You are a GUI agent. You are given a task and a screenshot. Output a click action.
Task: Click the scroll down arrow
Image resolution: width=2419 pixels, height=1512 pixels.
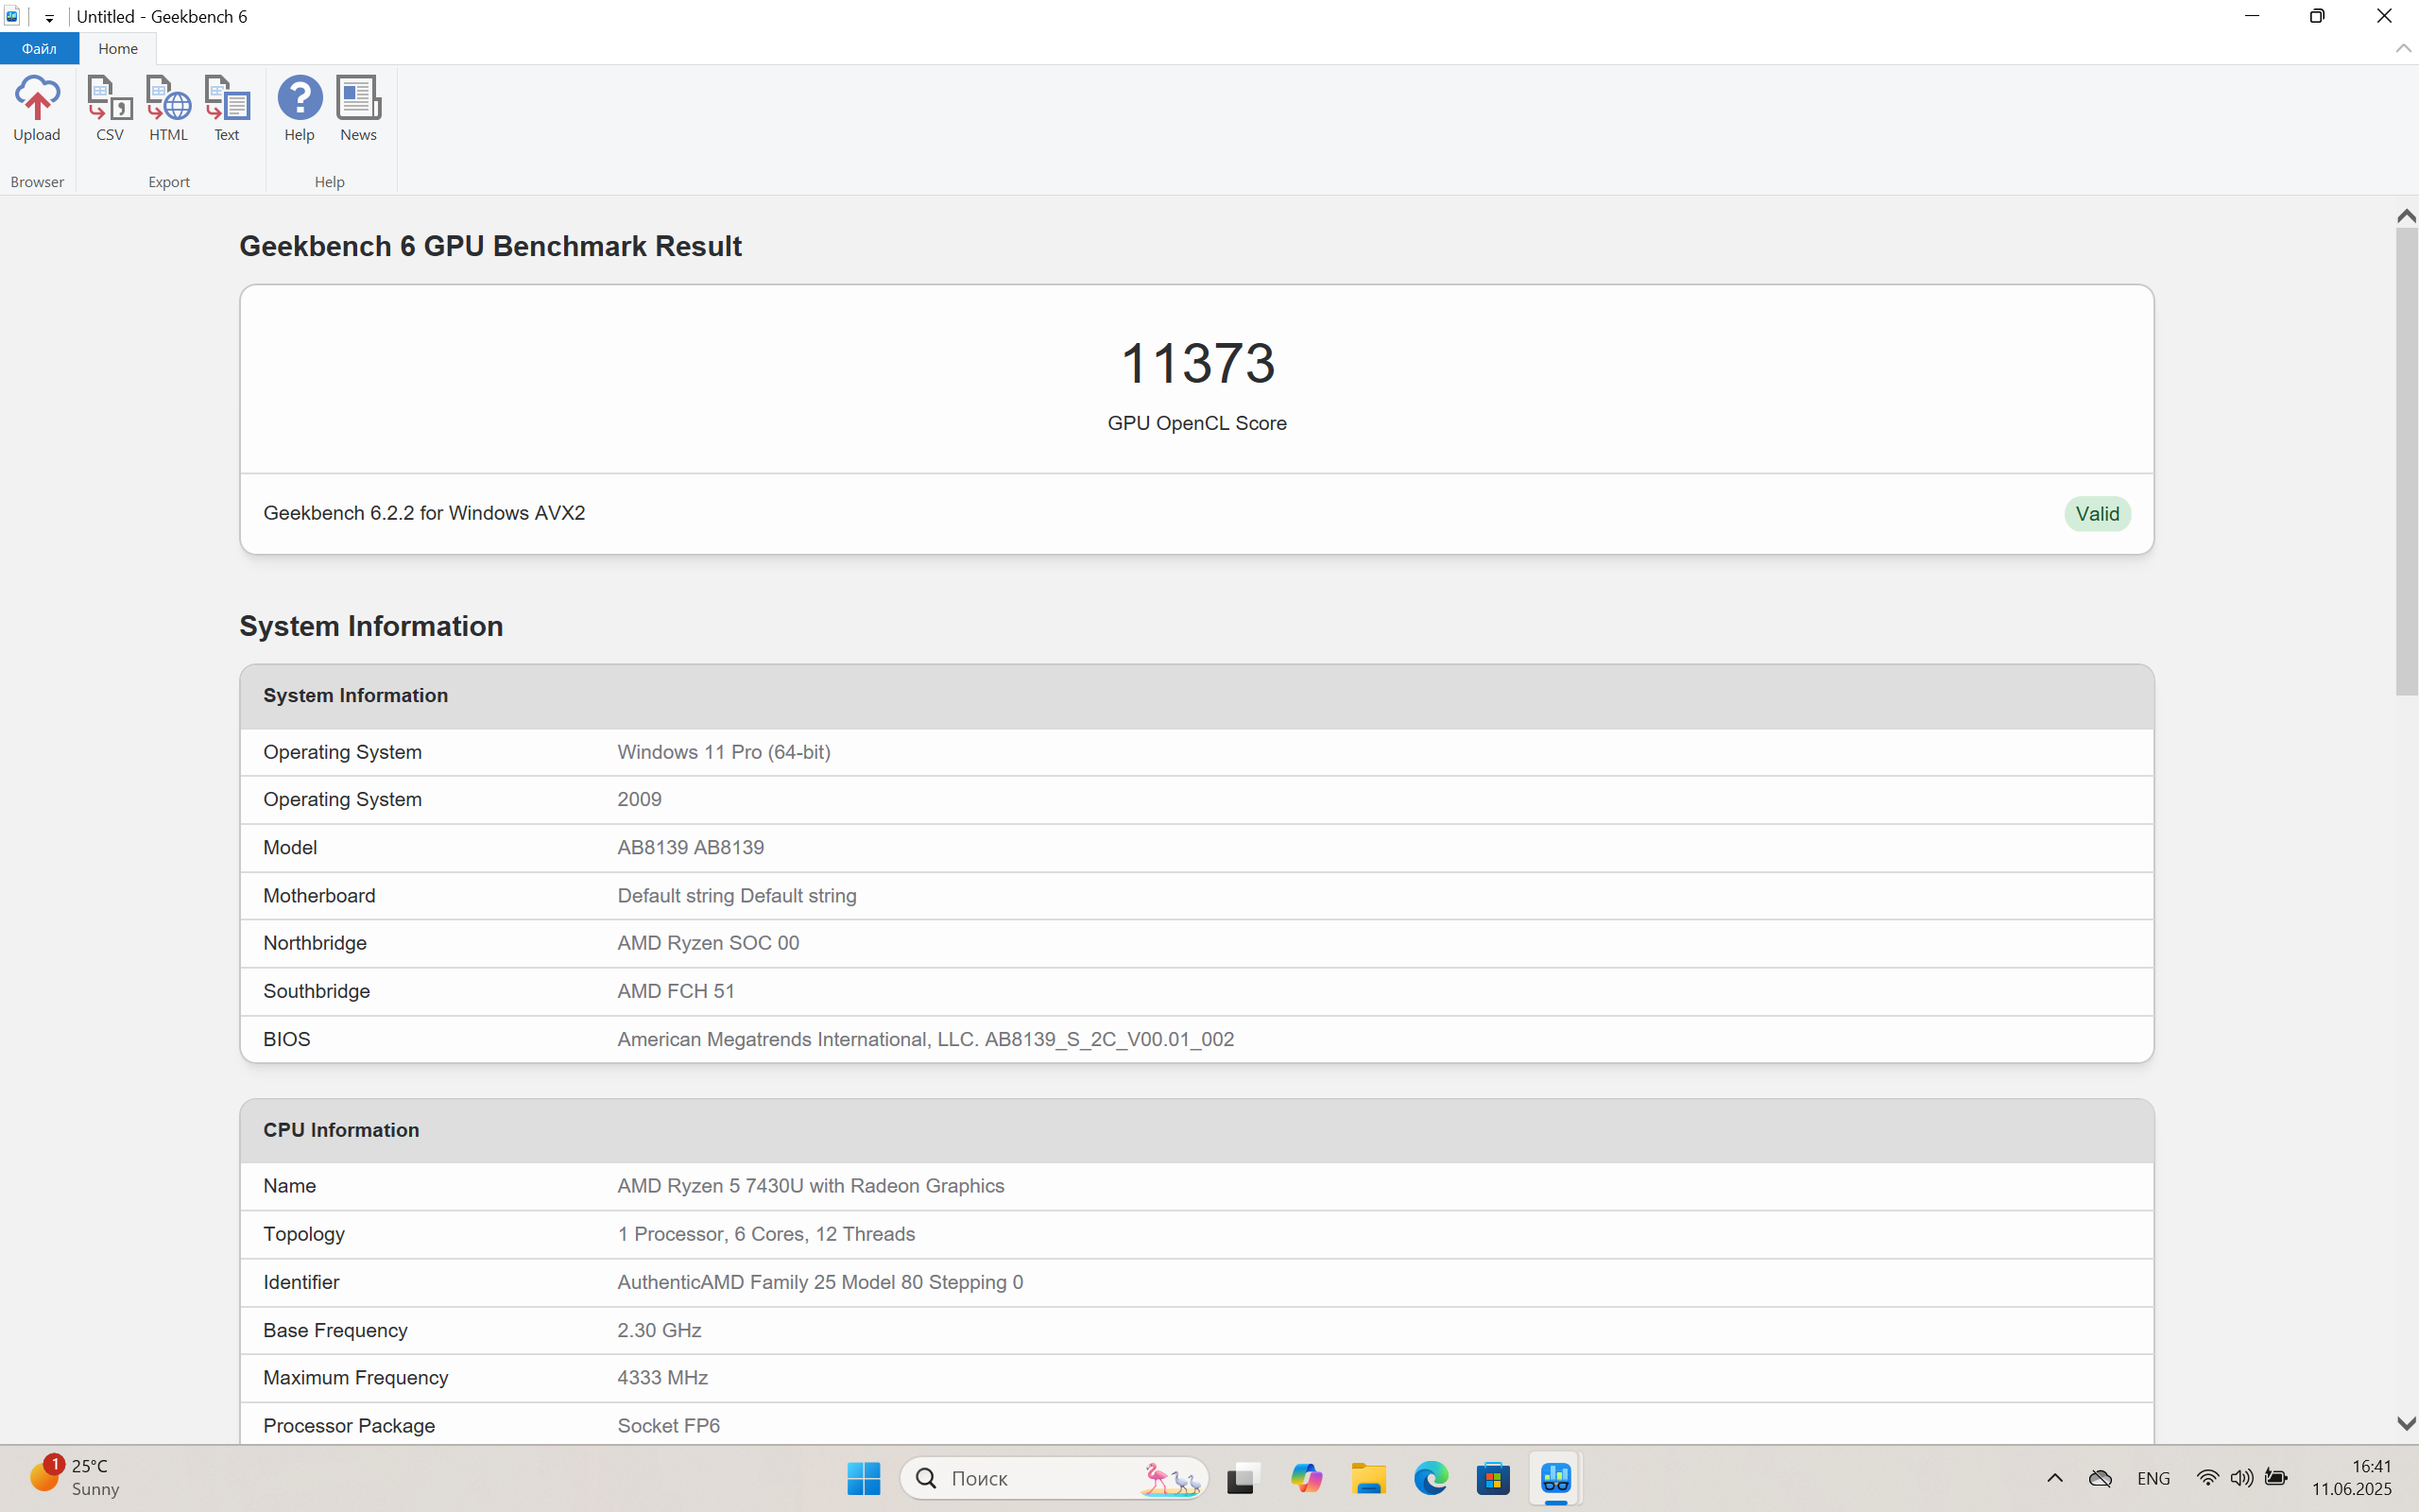coord(2405,1423)
